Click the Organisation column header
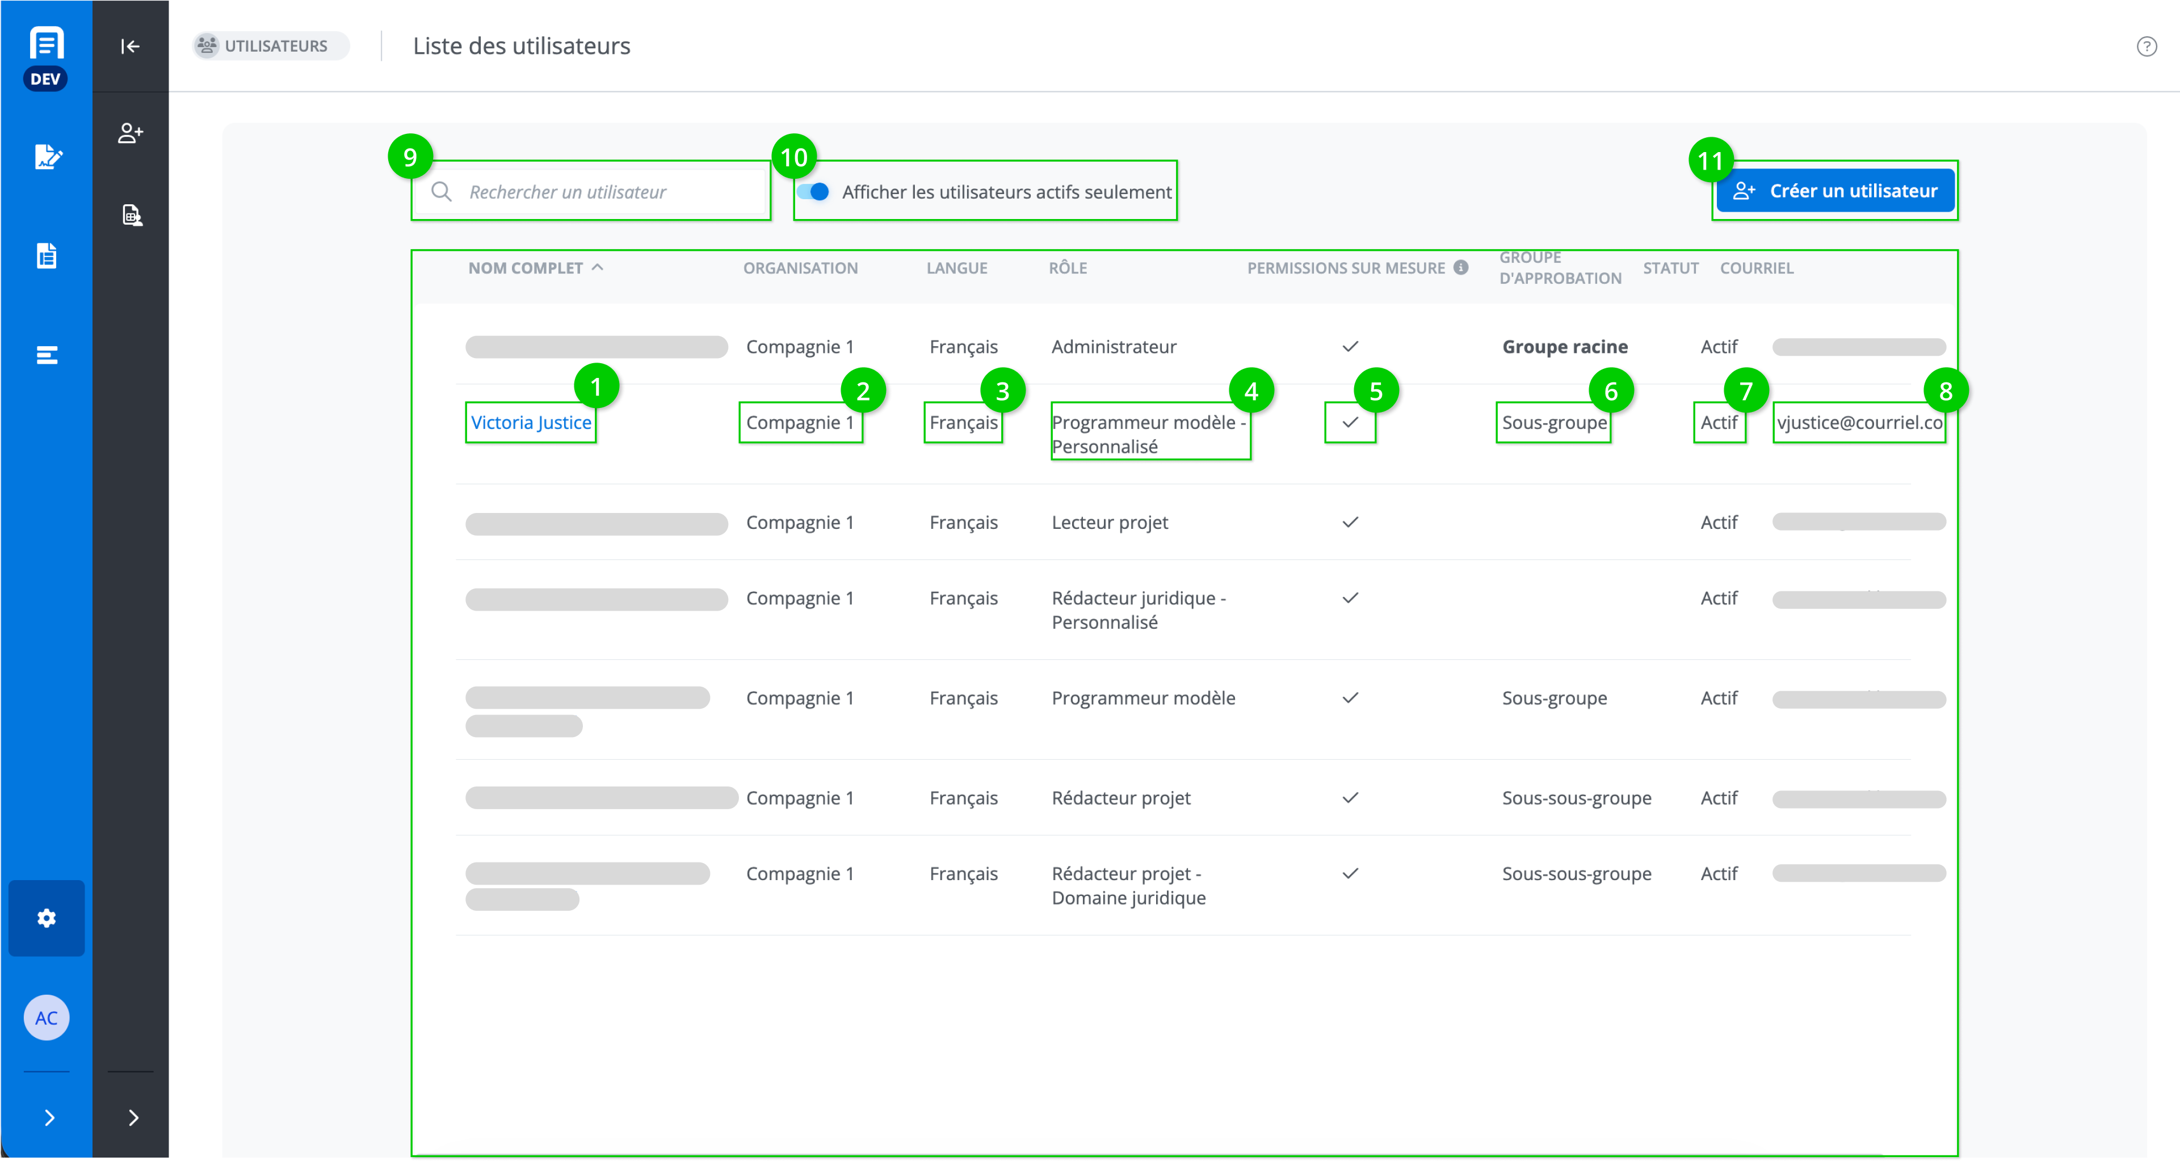This screenshot has width=2180, height=1161. (x=800, y=268)
